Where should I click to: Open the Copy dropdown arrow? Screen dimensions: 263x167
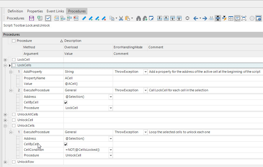click(116, 18)
